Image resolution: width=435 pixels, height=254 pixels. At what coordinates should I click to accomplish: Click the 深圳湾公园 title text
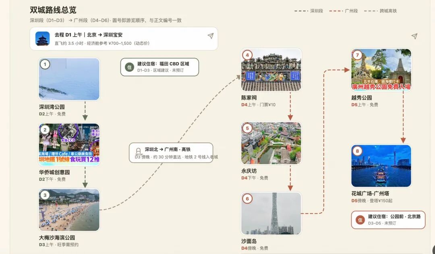point(52,107)
